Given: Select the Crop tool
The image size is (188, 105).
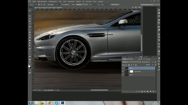Looking at the screenshot, I should 30,21.
